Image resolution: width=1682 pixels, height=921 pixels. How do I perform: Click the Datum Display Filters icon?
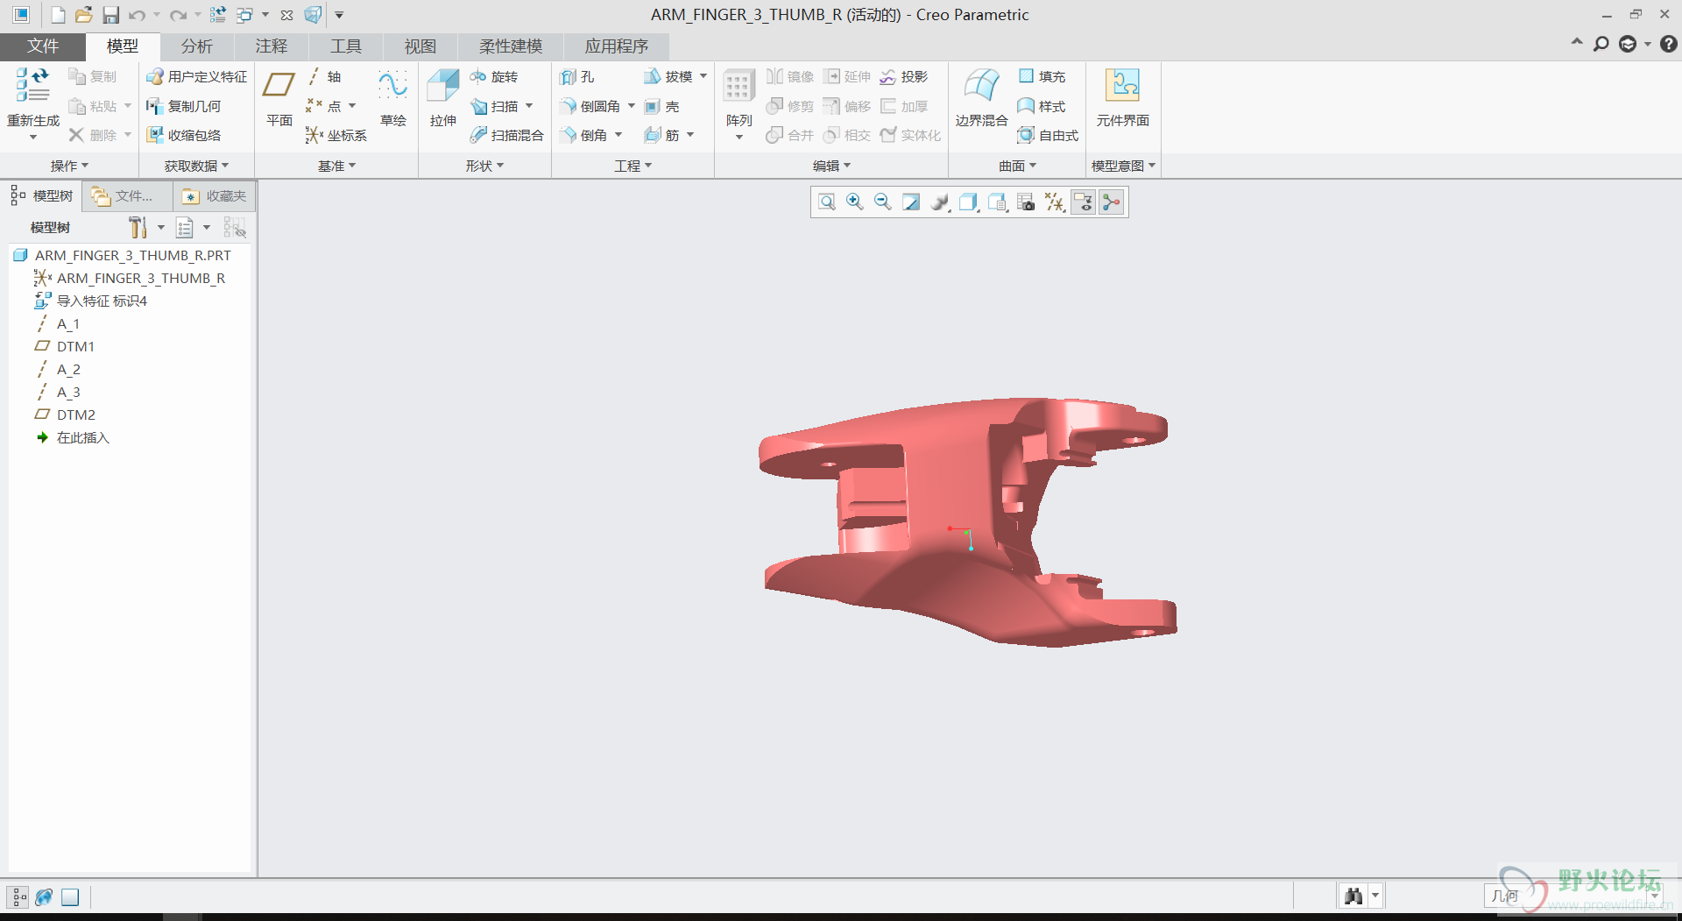1055,202
